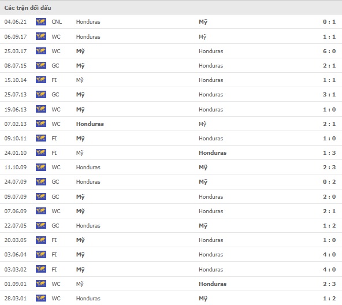Select Honduras away team on 19.06.13 row
Screen dimensions: 342x305
pos(211,109)
